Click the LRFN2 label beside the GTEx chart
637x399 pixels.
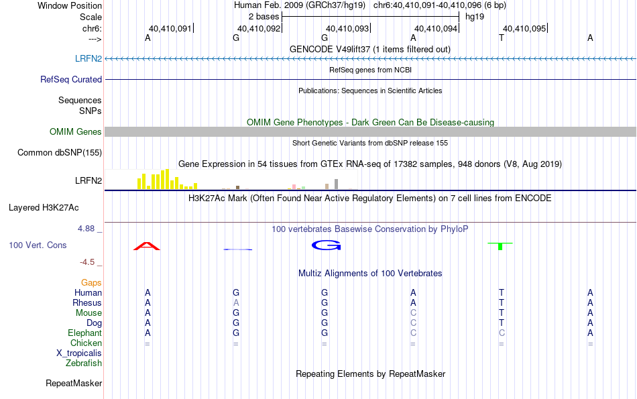88,180
